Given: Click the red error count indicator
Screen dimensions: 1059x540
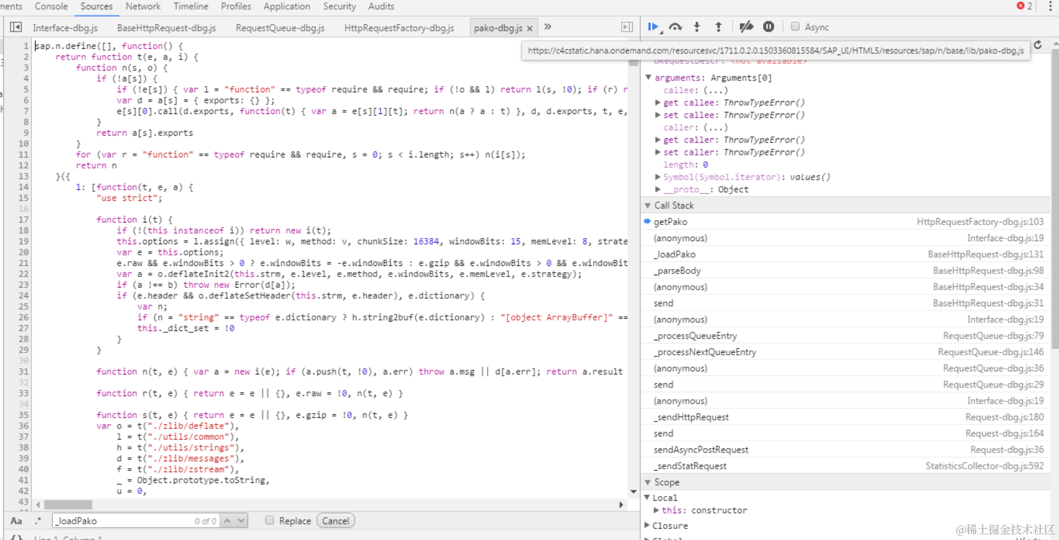Looking at the screenshot, I should [x=1024, y=6].
